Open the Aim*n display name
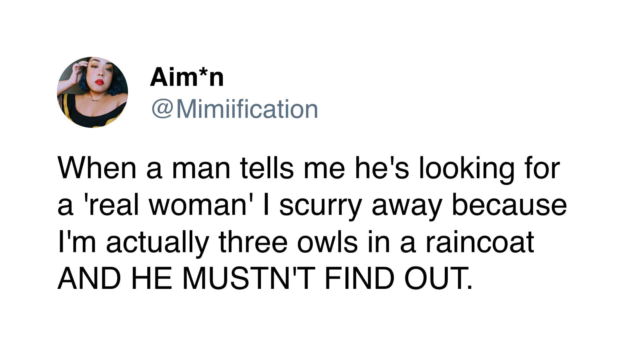 click(x=186, y=78)
